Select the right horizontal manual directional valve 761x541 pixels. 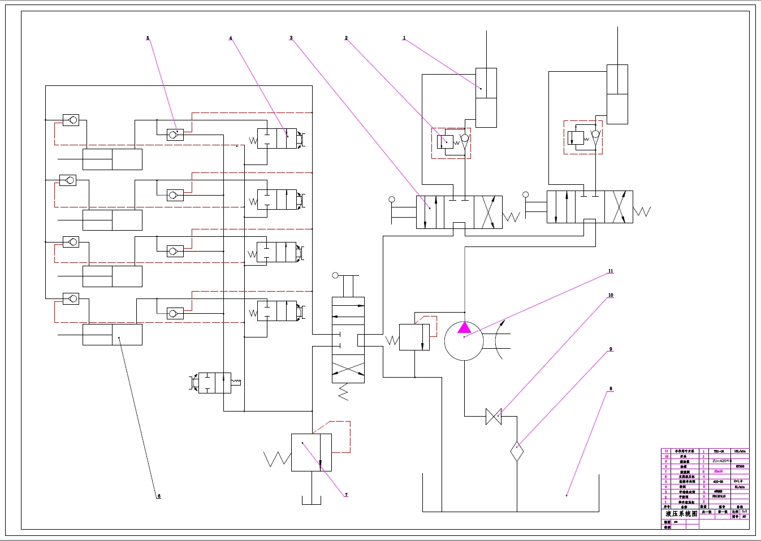[x=590, y=207]
